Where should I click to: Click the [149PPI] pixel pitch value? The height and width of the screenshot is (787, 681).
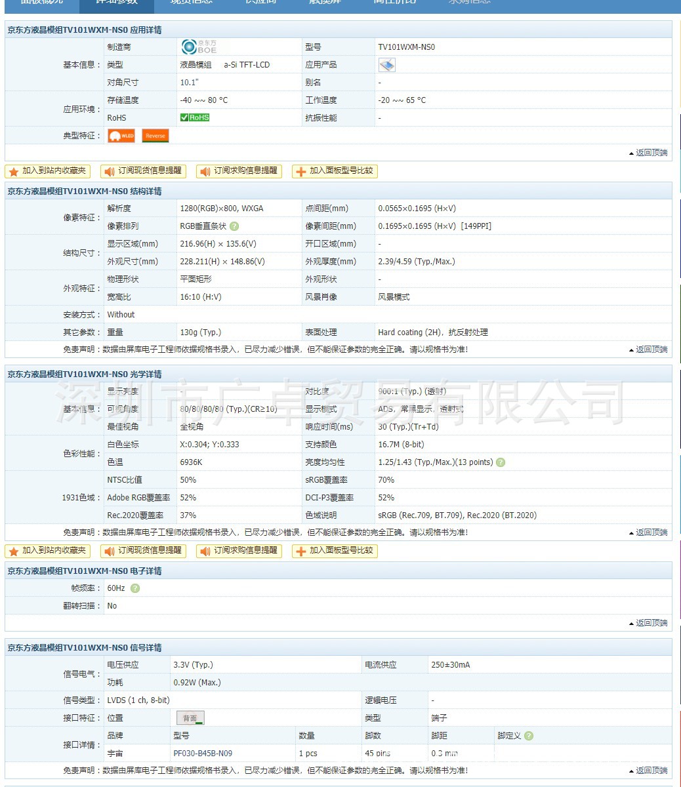point(476,226)
